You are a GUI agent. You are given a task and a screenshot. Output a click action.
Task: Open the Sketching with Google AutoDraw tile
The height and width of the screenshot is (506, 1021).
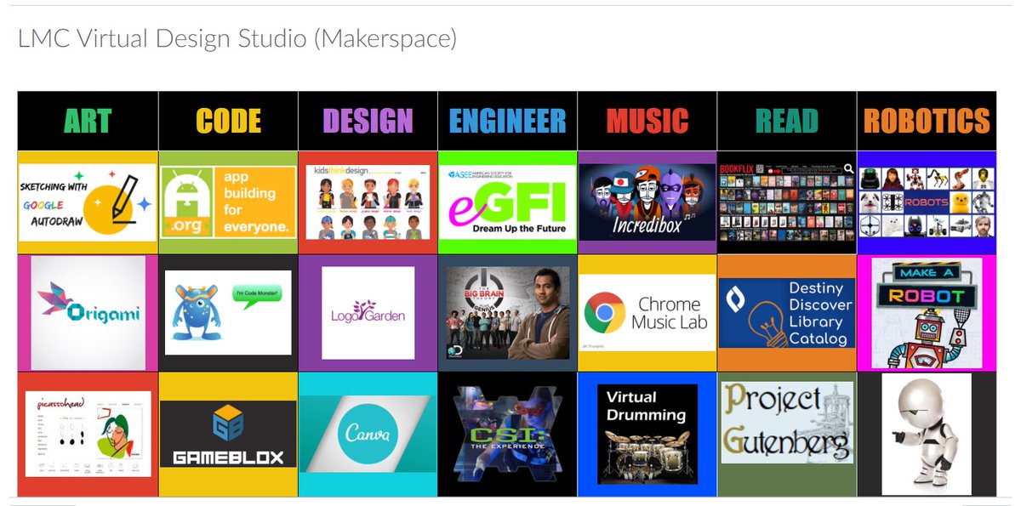coord(86,200)
